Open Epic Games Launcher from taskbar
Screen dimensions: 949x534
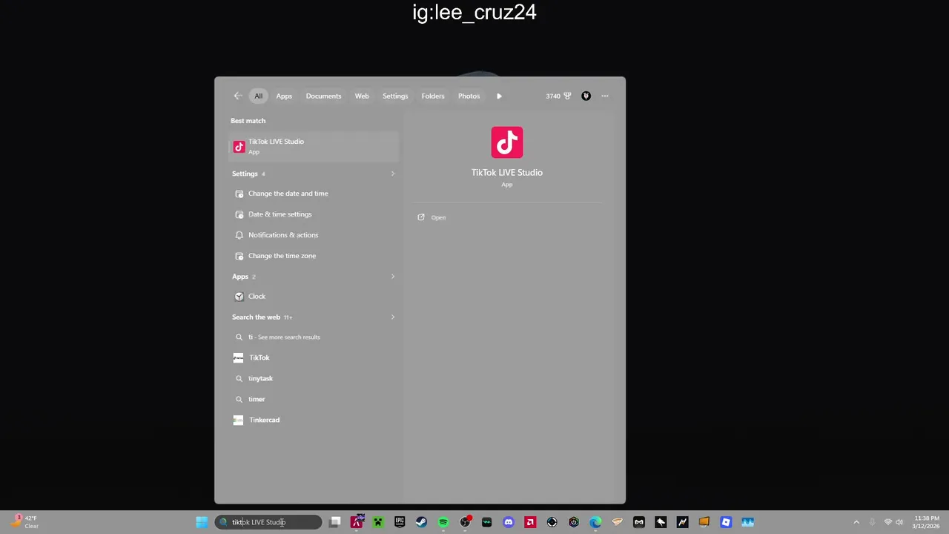coord(400,522)
